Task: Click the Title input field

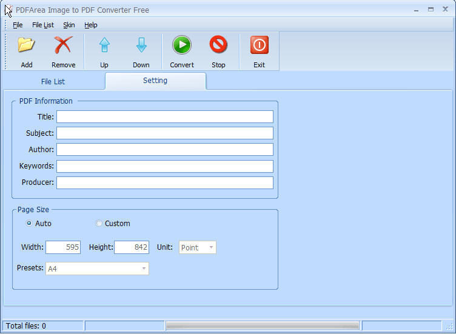Action: (x=164, y=117)
